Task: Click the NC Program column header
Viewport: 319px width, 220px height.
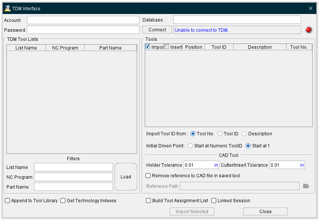Action: pyautogui.click(x=65, y=48)
